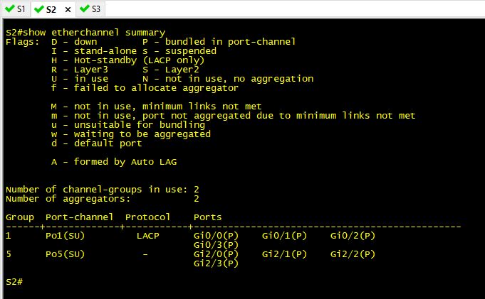Click 'w - waiting to be aggregated' text

(131, 134)
